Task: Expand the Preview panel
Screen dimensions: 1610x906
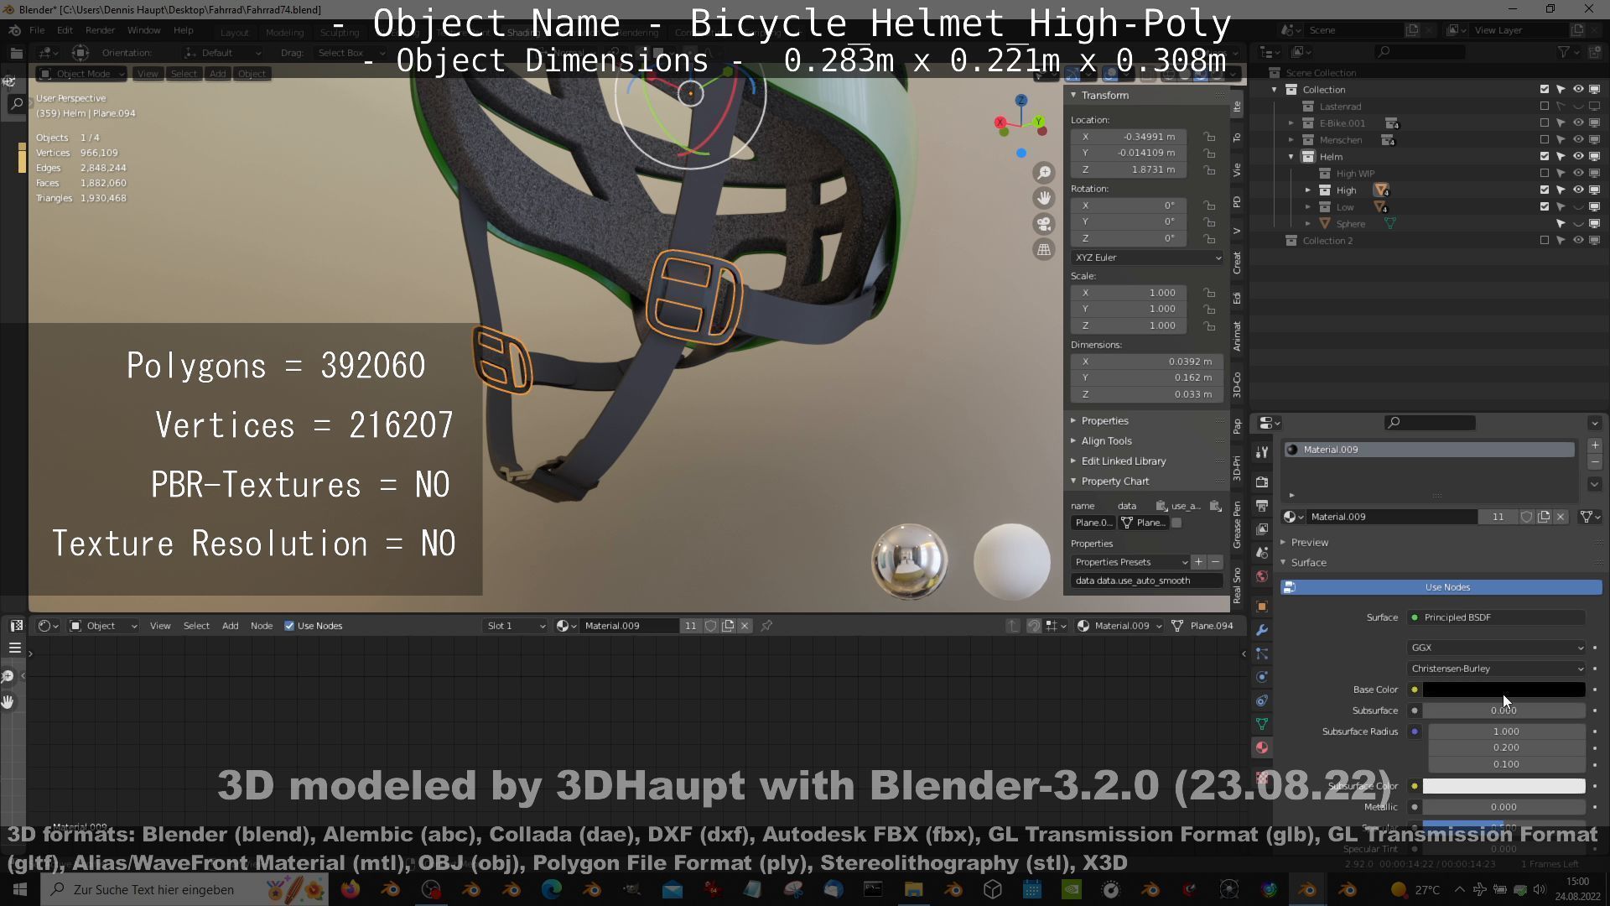Action: tap(1310, 543)
